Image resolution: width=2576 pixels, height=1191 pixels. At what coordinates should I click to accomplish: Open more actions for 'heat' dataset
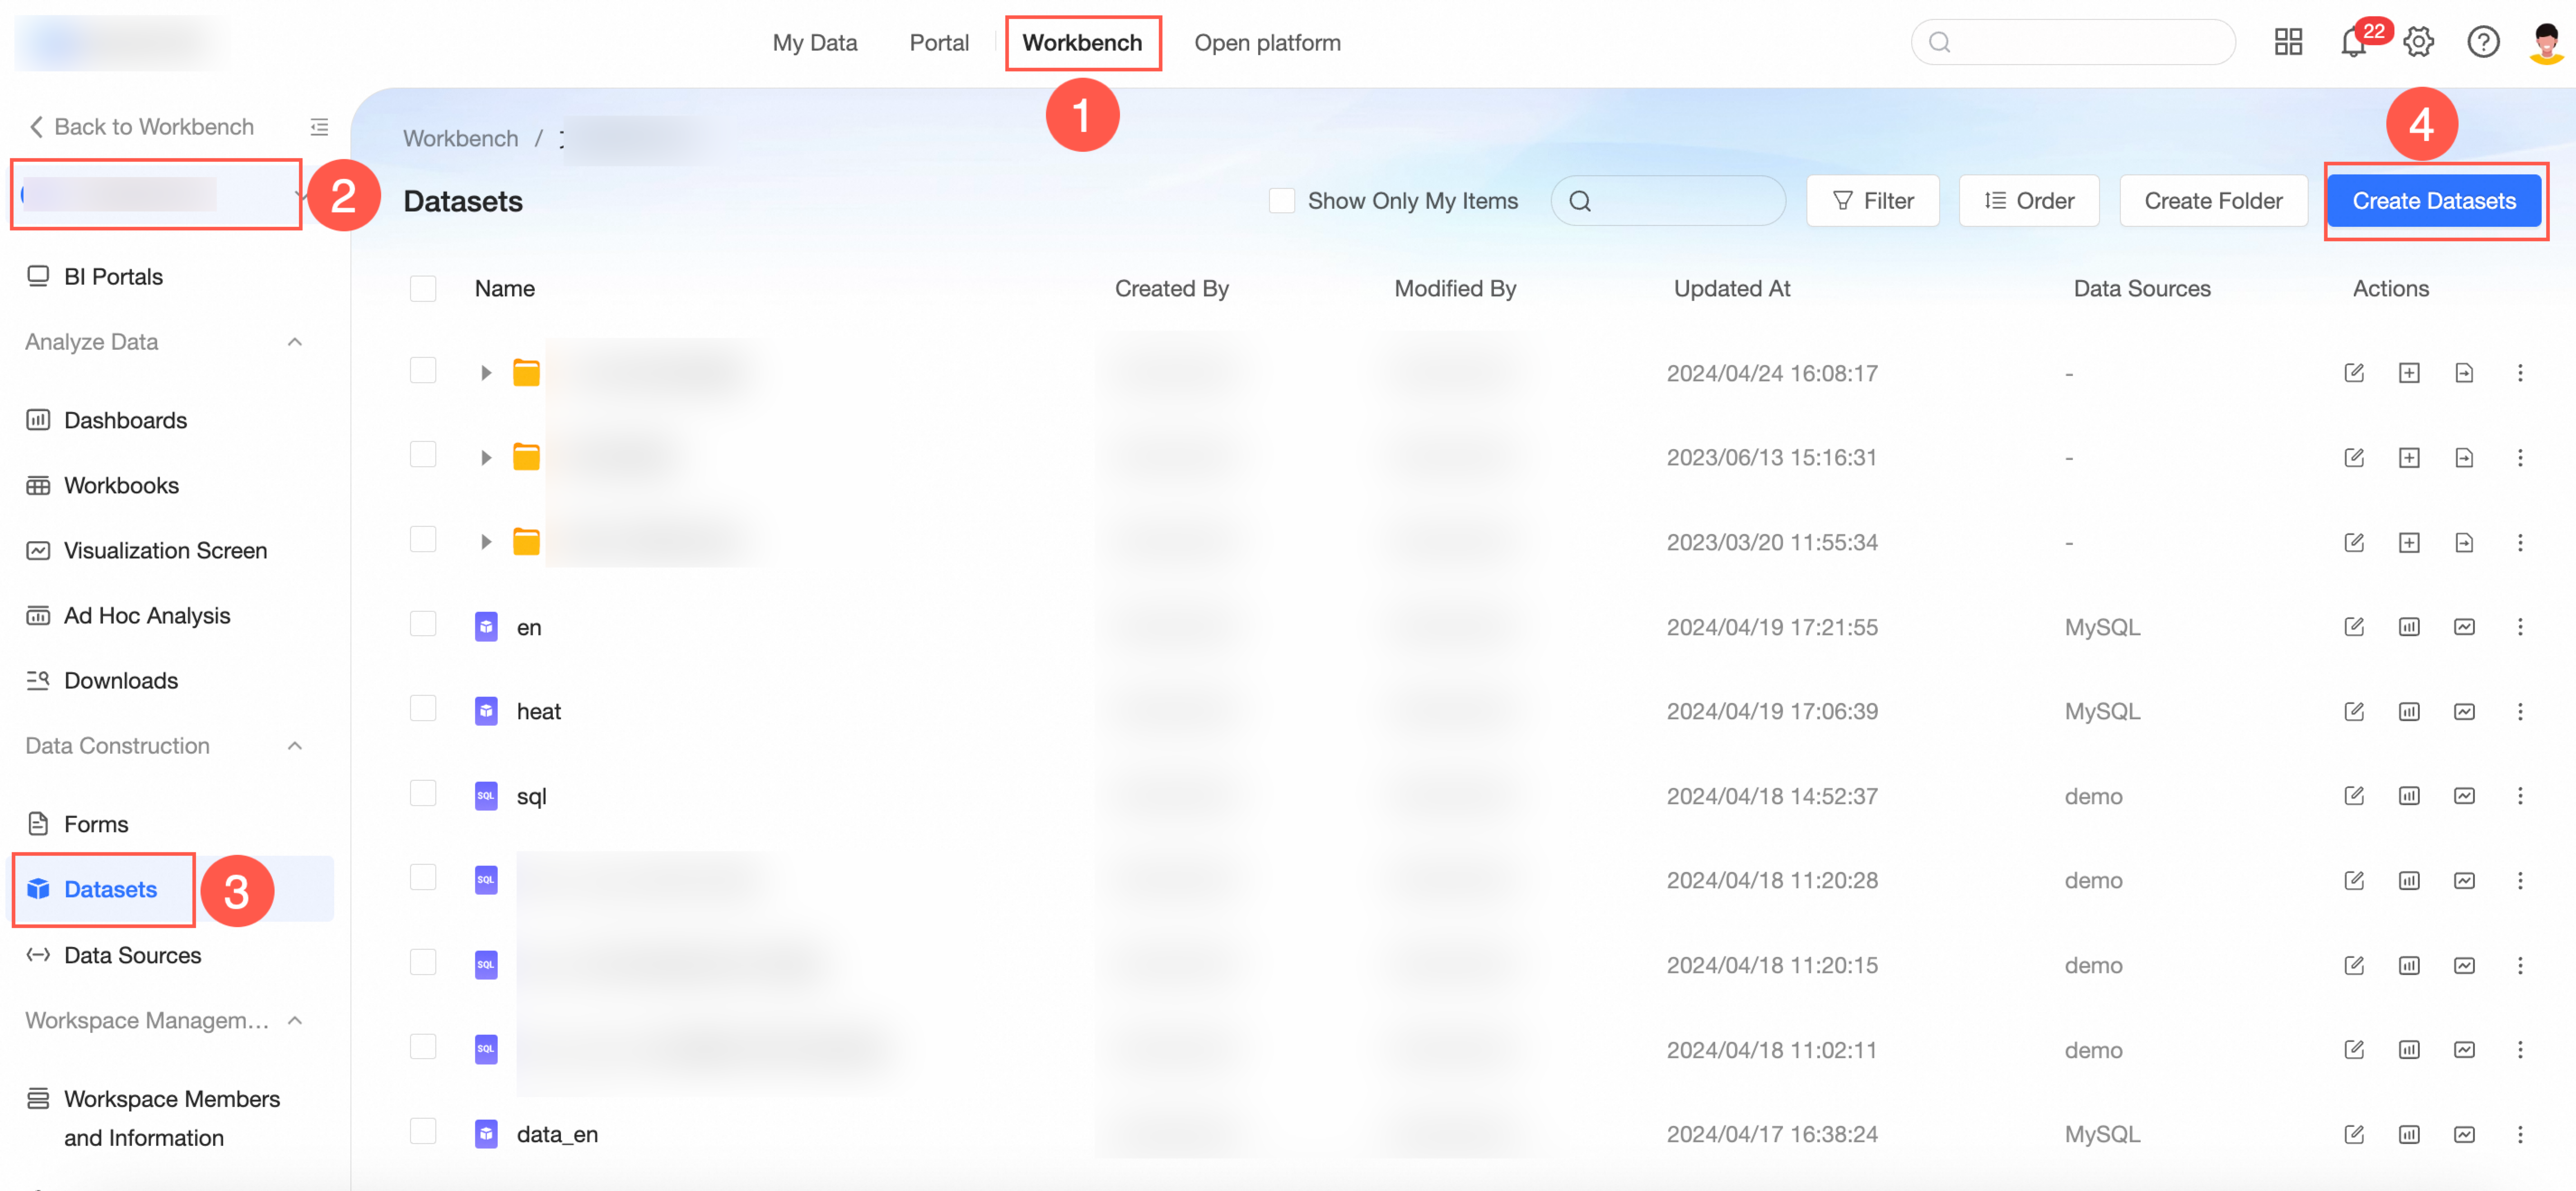[x=2520, y=711]
